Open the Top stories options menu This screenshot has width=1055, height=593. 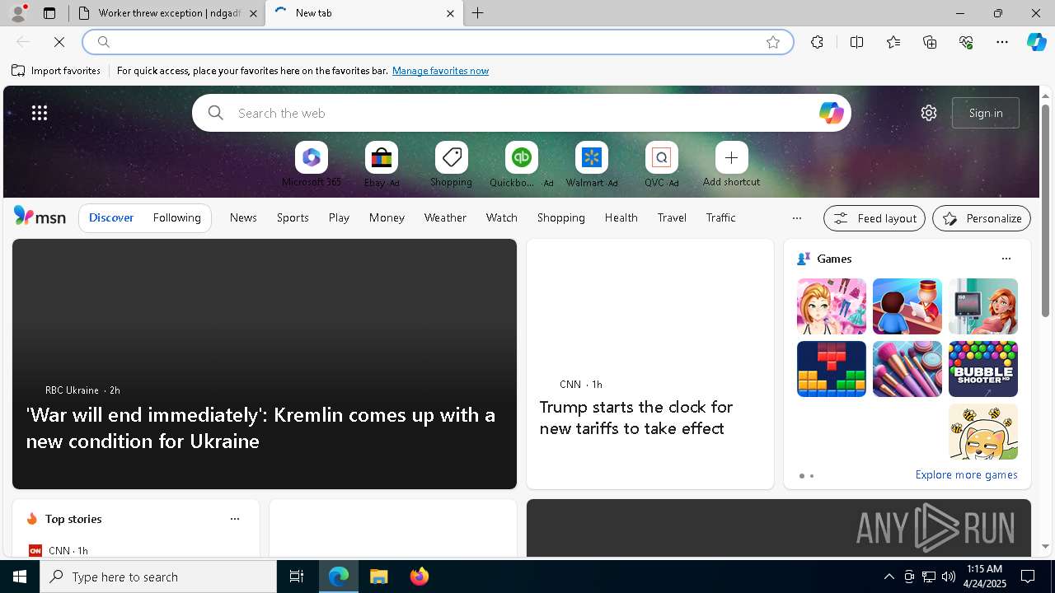point(235,519)
